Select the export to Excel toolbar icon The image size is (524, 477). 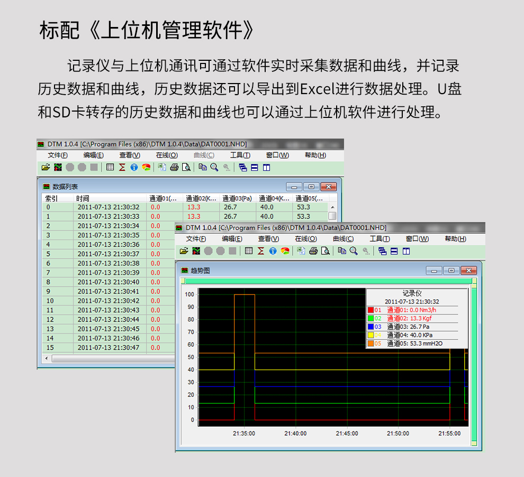click(302, 251)
